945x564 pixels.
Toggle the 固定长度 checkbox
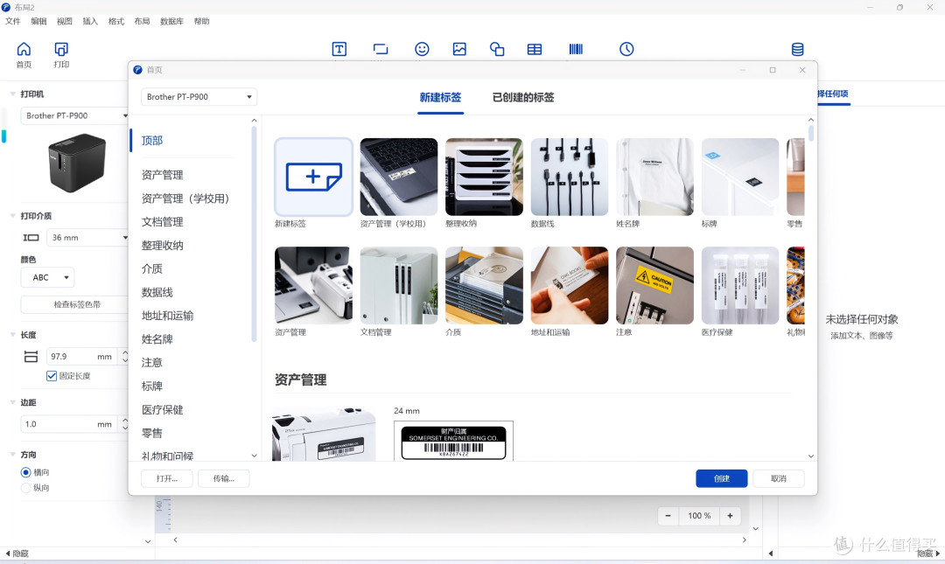(52, 375)
